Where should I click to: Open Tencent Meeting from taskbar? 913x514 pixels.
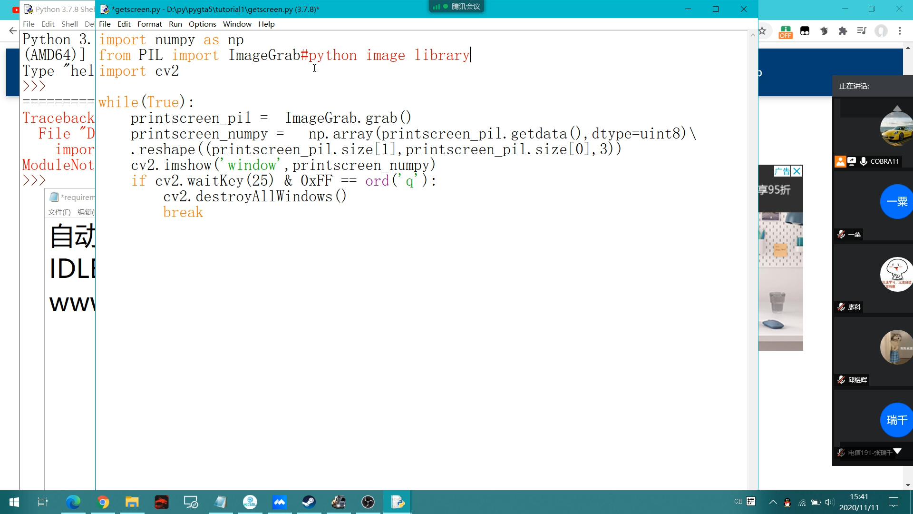click(280, 502)
